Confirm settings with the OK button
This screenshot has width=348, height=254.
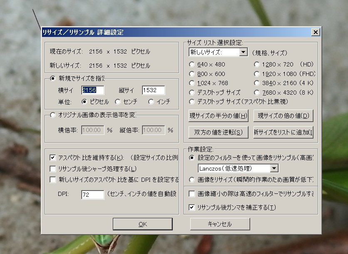point(142,224)
